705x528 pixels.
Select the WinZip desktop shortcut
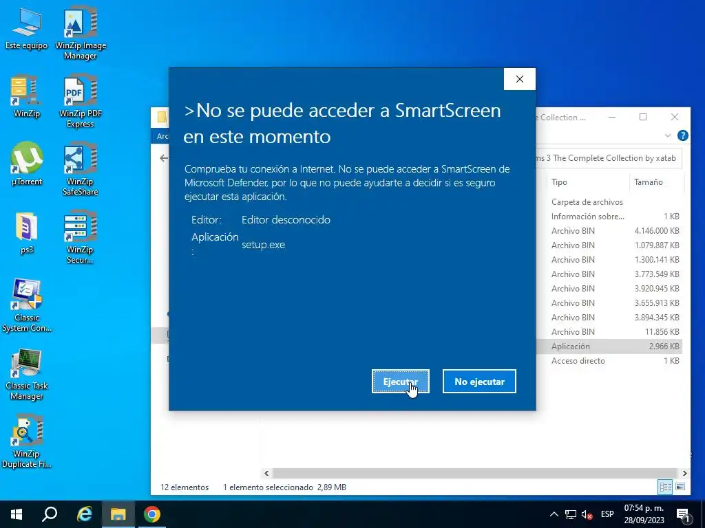click(26, 96)
